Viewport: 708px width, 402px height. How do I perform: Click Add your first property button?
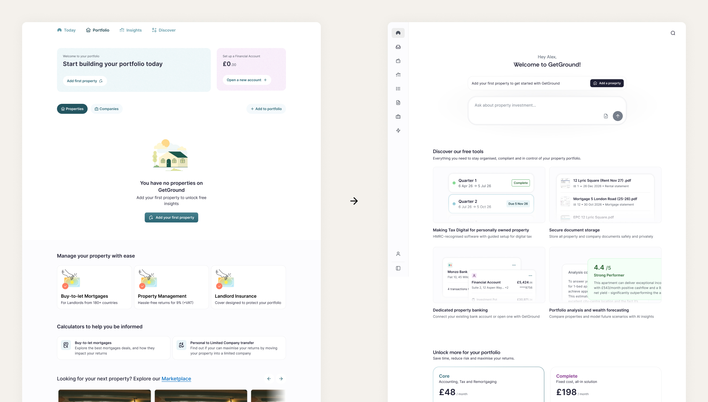click(171, 217)
